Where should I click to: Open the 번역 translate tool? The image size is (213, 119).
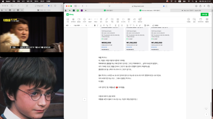(x=147, y=25)
